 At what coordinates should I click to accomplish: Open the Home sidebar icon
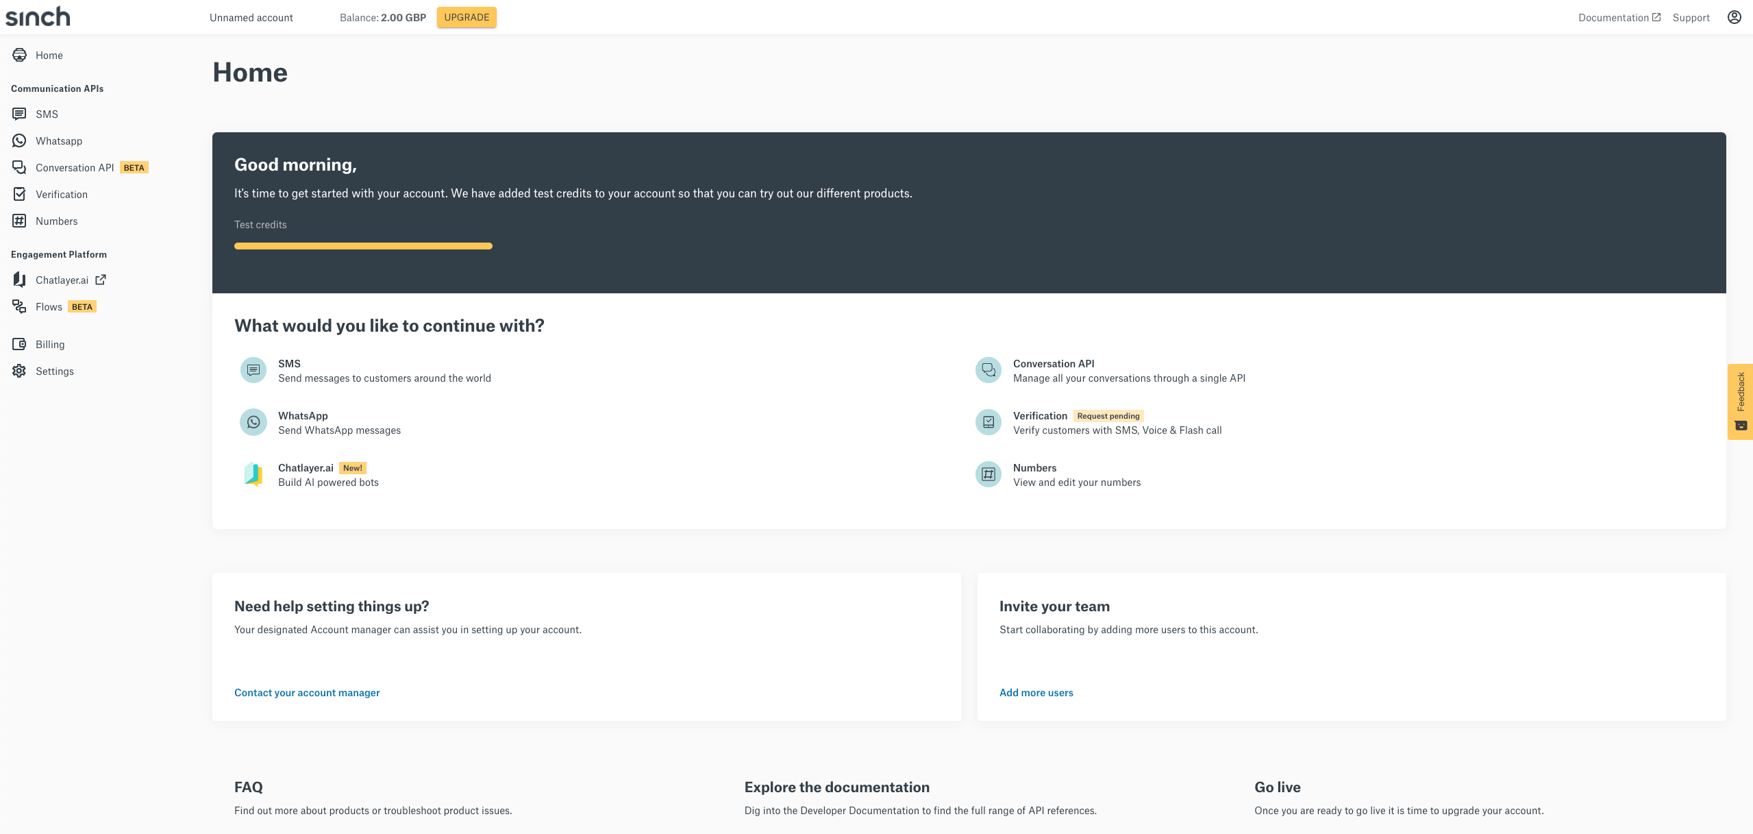coord(19,55)
